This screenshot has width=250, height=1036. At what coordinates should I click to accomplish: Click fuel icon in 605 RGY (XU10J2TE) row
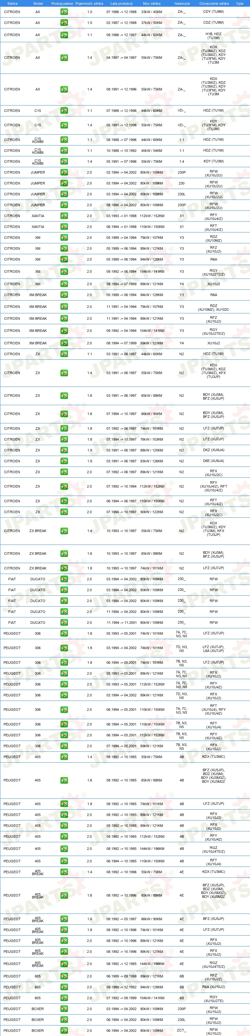pyautogui.click(x=64, y=998)
